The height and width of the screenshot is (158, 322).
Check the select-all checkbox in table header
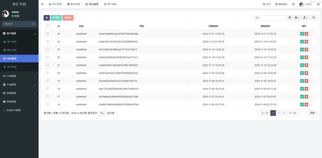(x=47, y=26)
